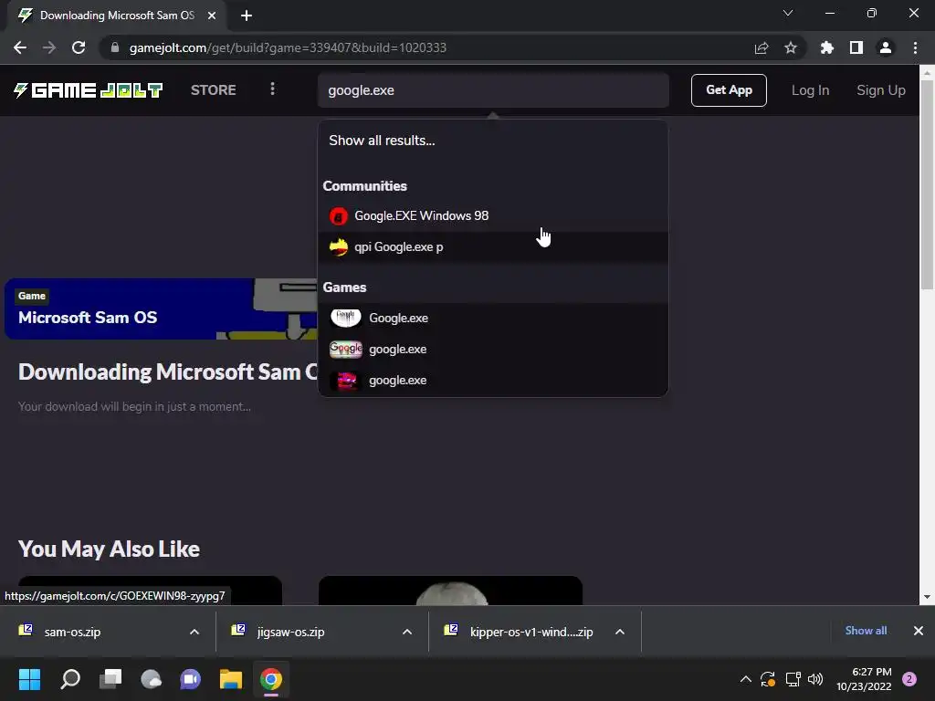Image resolution: width=935 pixels, height=701 pixels.
Task: Close the Downloading Microsoft Sam OS tab
Action: coord(212,16)
